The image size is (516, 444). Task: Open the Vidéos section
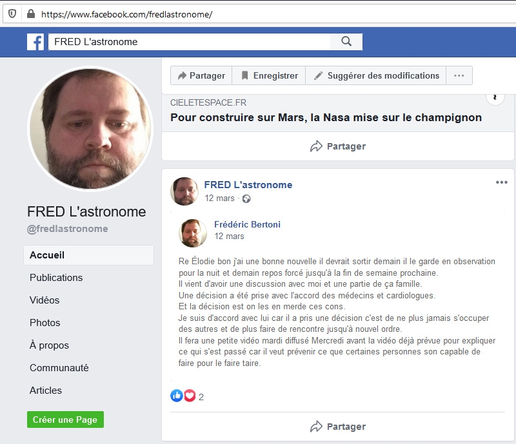coord(45,300)
